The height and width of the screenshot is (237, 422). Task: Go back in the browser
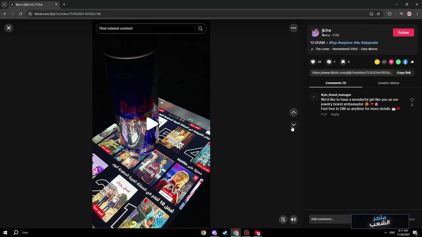point(5,14)
